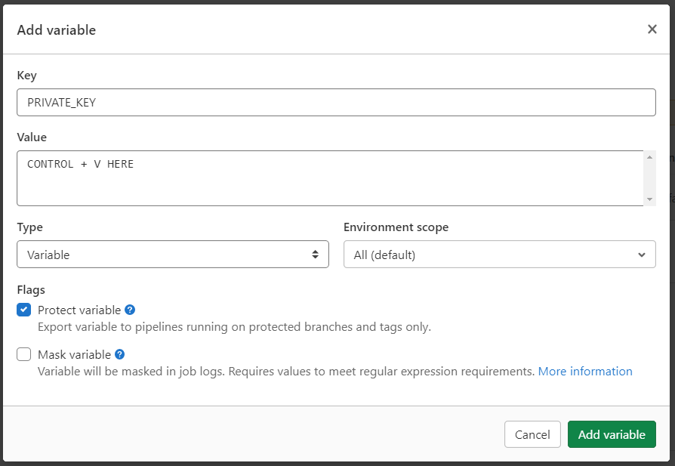Uncheck the Protect variable checkbox
675x466 pixels.
24,310
